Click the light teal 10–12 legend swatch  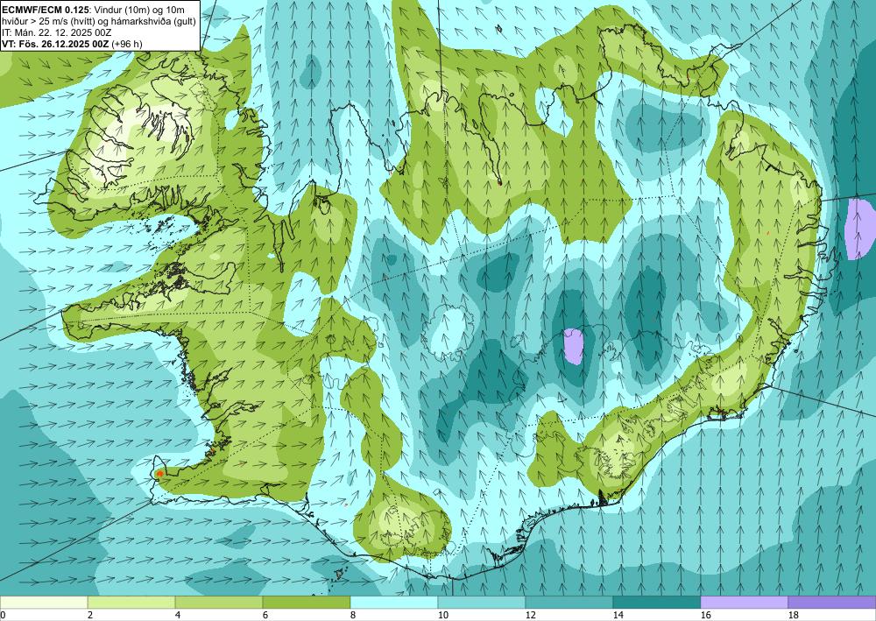(482, 603)
